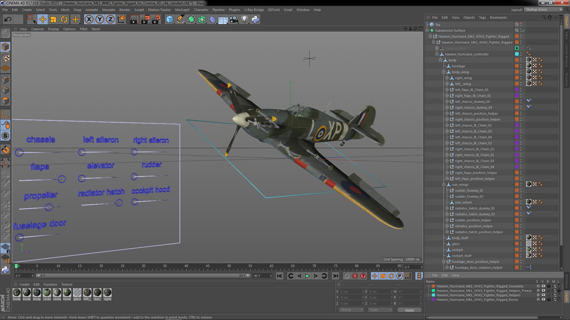Click the Apply button
Viewport: 570px width, 320px height.
point(409,310)
